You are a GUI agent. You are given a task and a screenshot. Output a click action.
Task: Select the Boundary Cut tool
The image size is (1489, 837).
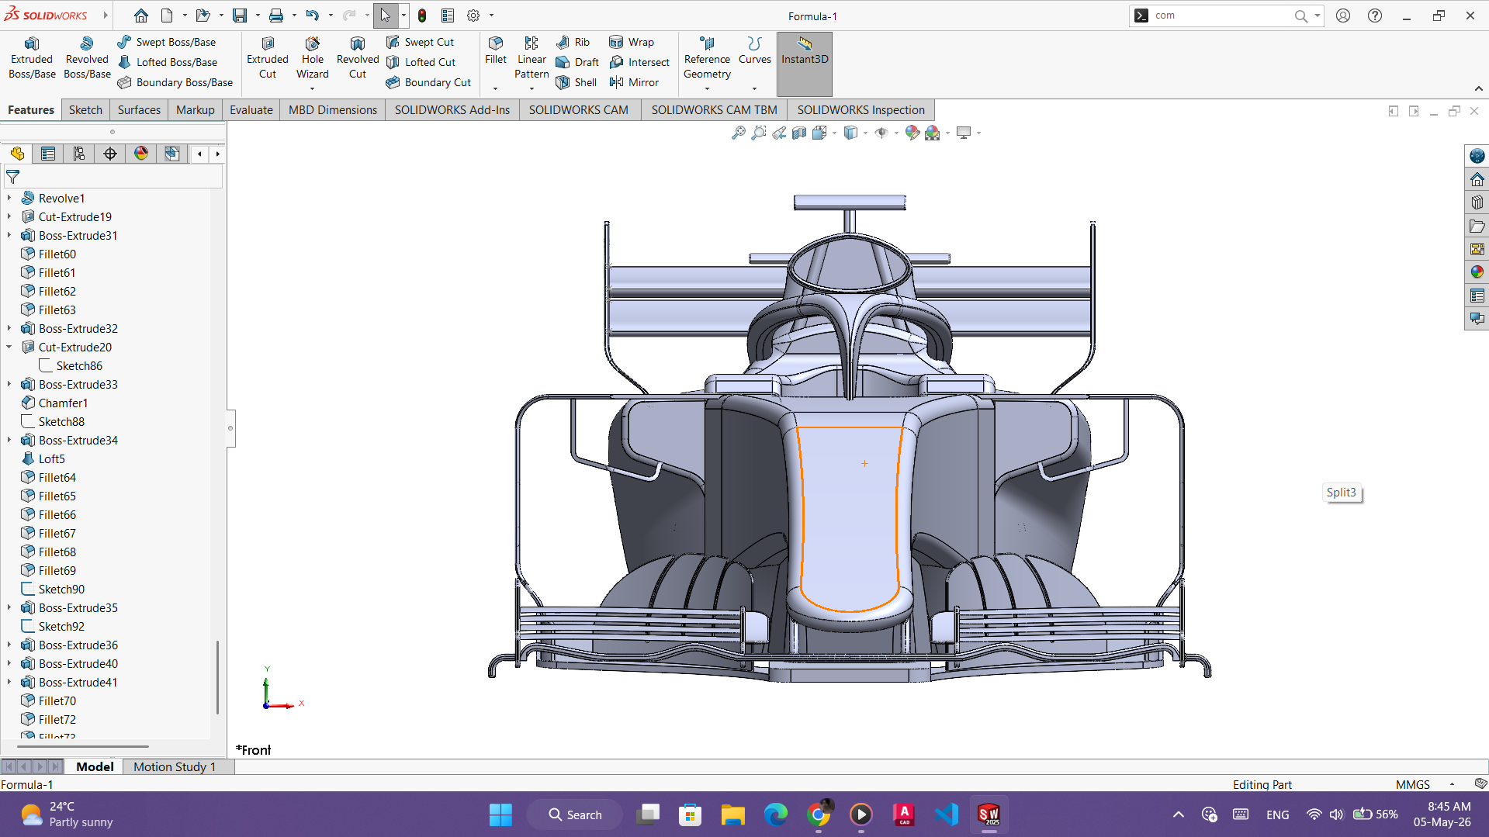pos(428,82)
